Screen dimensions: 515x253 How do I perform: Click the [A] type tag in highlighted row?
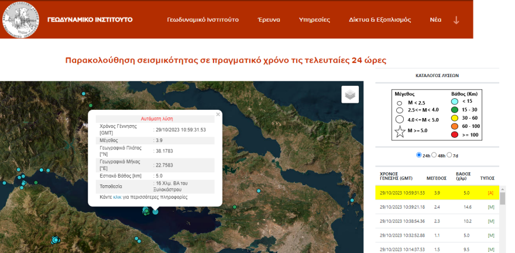(490, 193)
